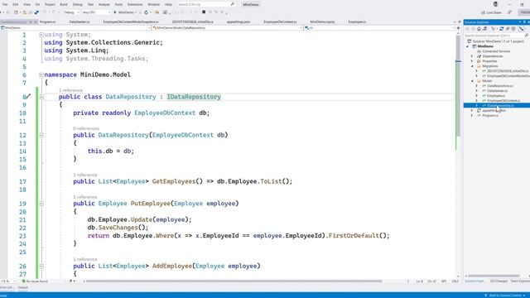Open the Output tab at bottom
Screen dimensions: 530x298
click(22, 287)
